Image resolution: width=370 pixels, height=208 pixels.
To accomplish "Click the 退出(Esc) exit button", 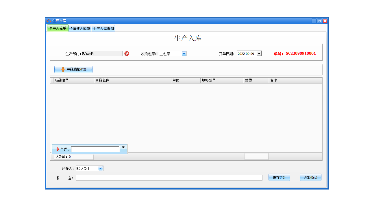I will [310, 177].
